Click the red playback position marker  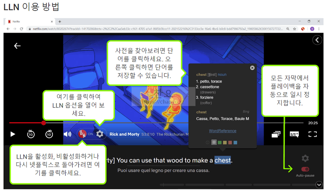pos(44,123)
